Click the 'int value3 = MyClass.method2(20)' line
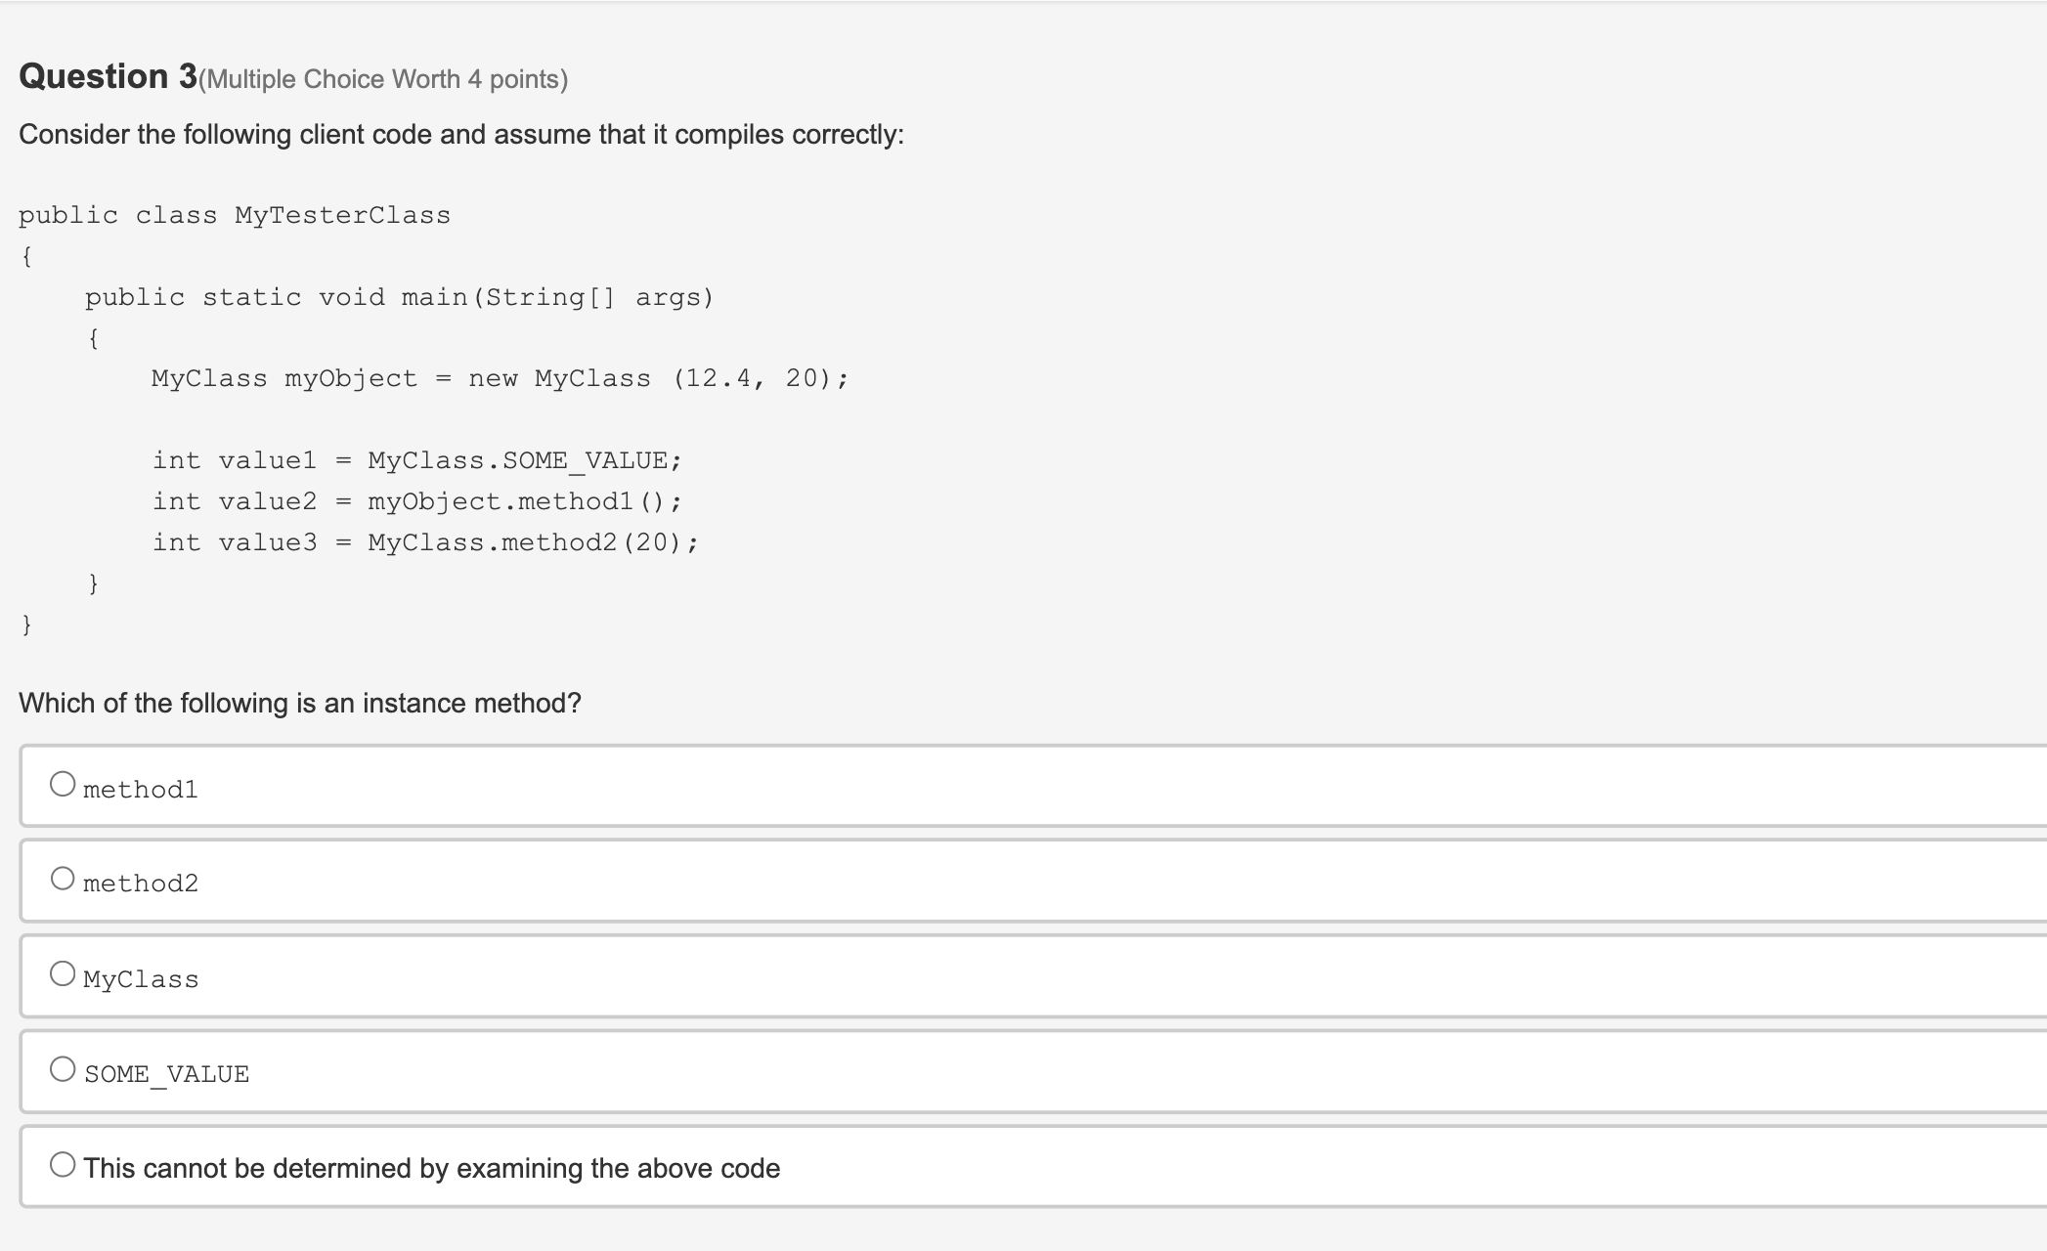The height and width of the screenshot is (1251, 2047). pos(426,542)
